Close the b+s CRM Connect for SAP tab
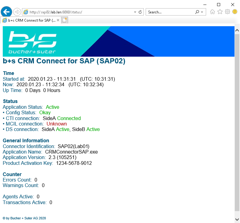Viewport: 240px width, 223px height. (x=58, y=20)
